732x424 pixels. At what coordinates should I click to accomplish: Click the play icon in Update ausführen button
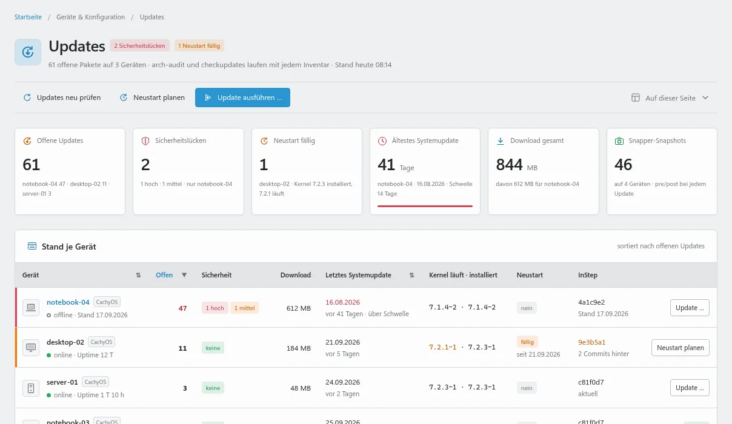[x=208, y=98]
